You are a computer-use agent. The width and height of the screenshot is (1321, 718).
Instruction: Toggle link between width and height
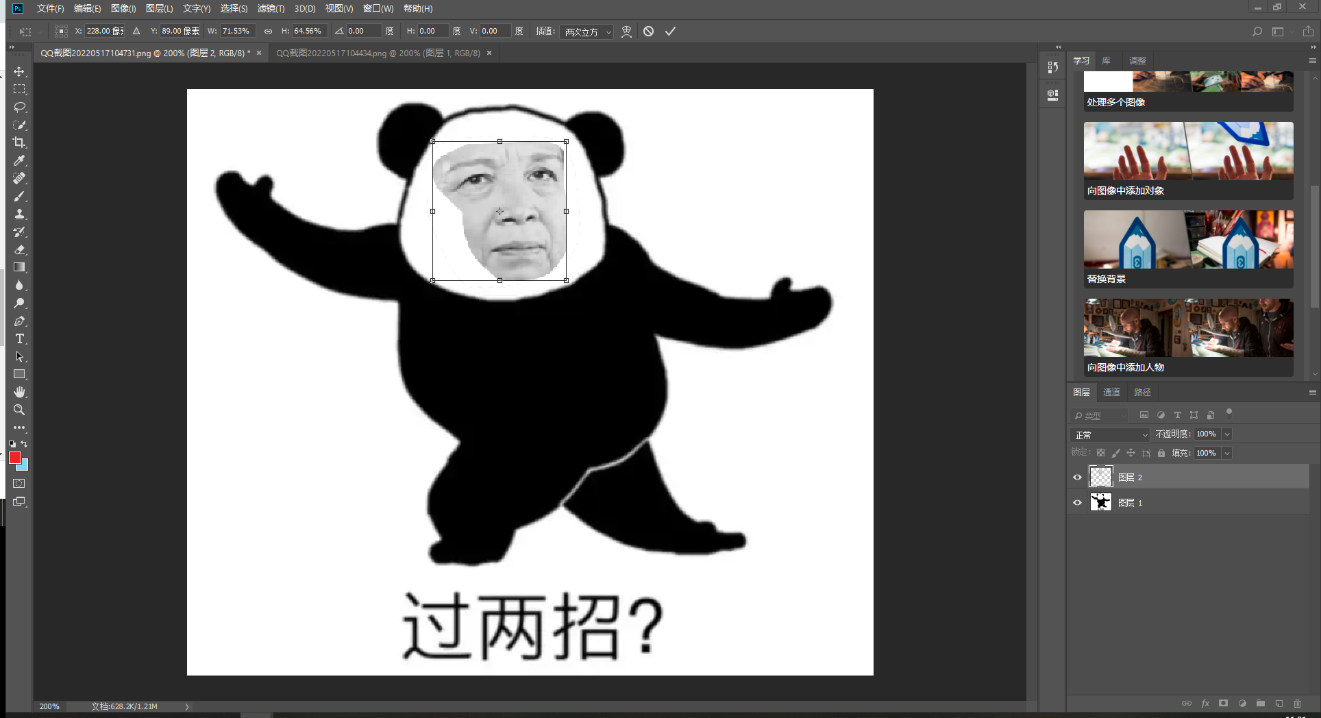pos(268,31)
